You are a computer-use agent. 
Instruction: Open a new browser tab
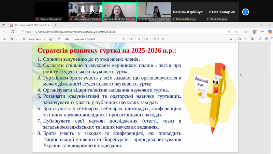pos(56,25)
